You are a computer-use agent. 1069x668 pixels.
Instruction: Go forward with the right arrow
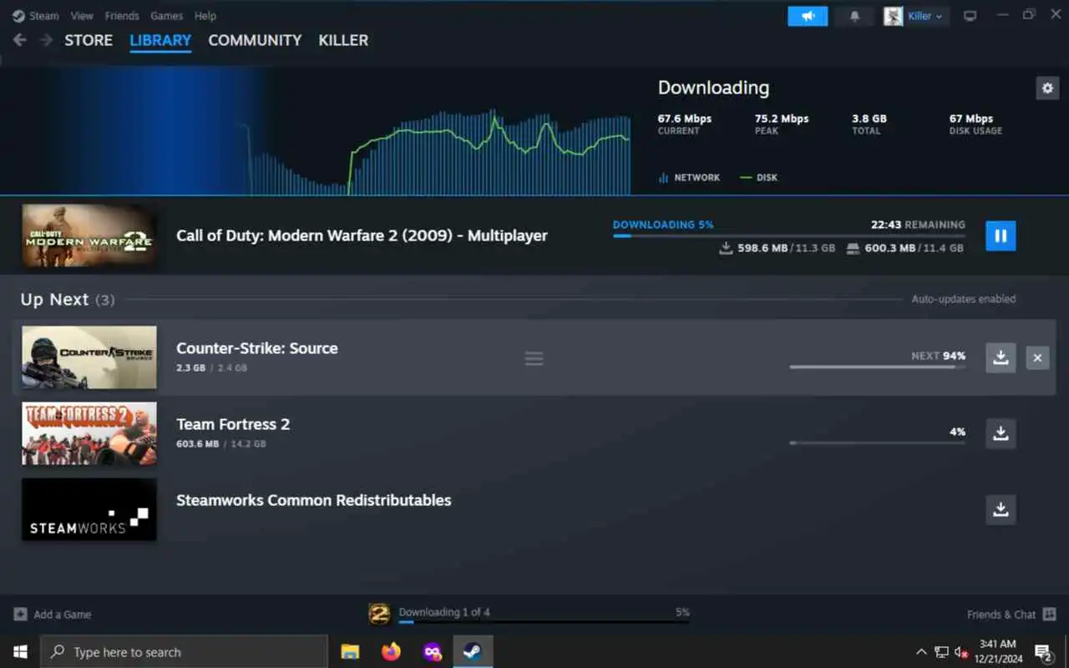point(46,40)
